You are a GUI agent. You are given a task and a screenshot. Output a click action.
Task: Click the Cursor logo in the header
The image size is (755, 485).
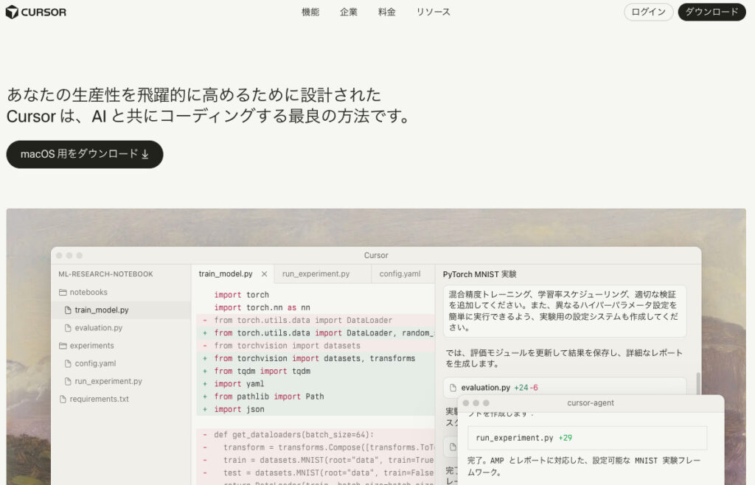35,12
